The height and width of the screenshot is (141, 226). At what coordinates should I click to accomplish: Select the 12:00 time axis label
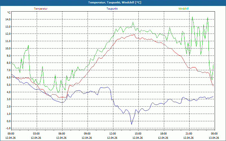pos(113,134)
